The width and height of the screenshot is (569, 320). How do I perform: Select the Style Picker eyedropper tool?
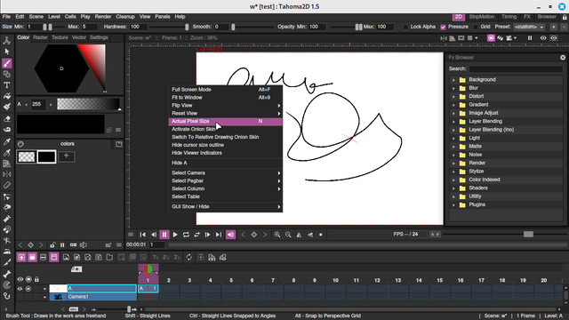click(6, 141)
